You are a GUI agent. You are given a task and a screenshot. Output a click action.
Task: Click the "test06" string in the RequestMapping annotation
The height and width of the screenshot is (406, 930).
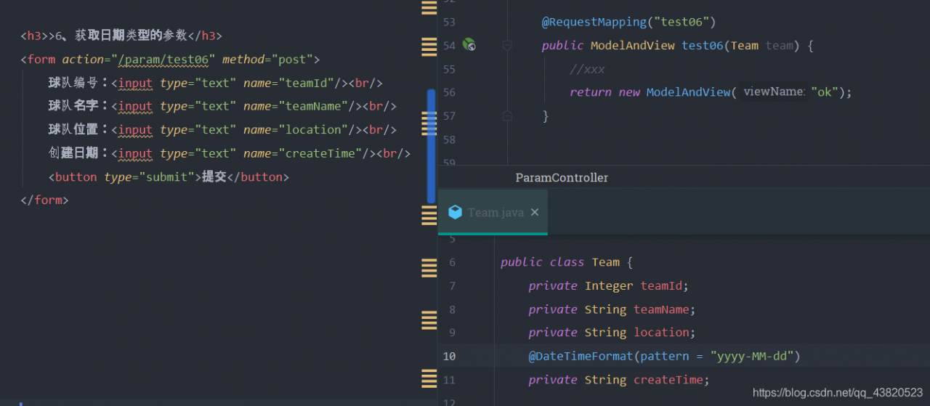pyautogui.click(x=682, y=22)
